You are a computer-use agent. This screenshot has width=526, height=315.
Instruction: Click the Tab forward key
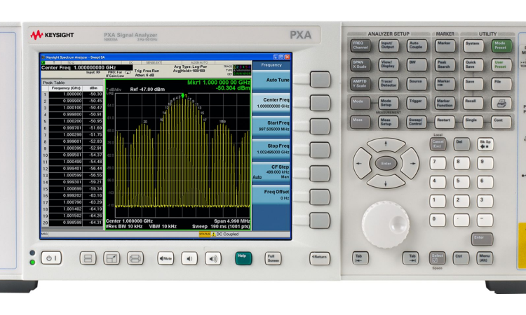click(410, 258)
